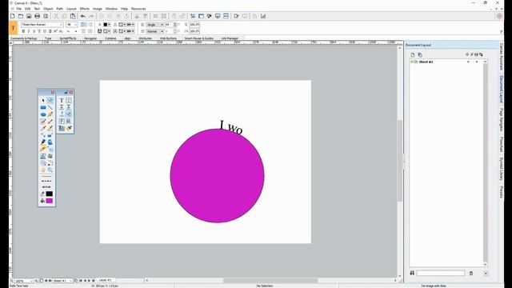Open the Single line spacing dropdown
This screenshot has width=512, height=288.
pos(154,25)
